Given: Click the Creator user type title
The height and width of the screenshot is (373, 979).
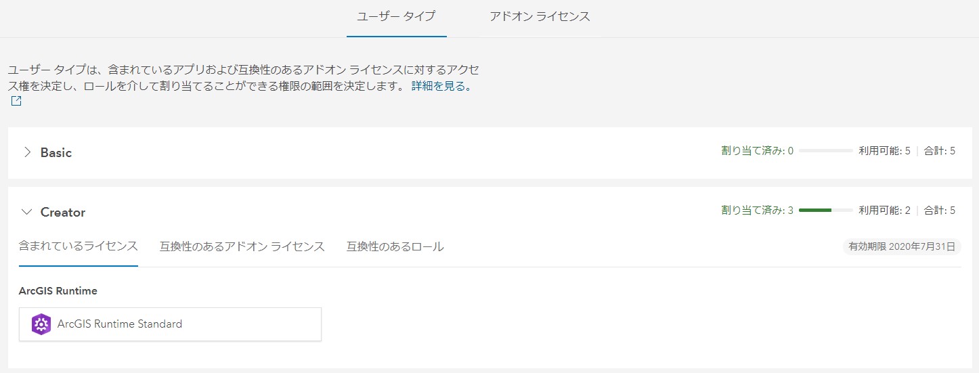Looking at the screenshot, I should (63, 212).
